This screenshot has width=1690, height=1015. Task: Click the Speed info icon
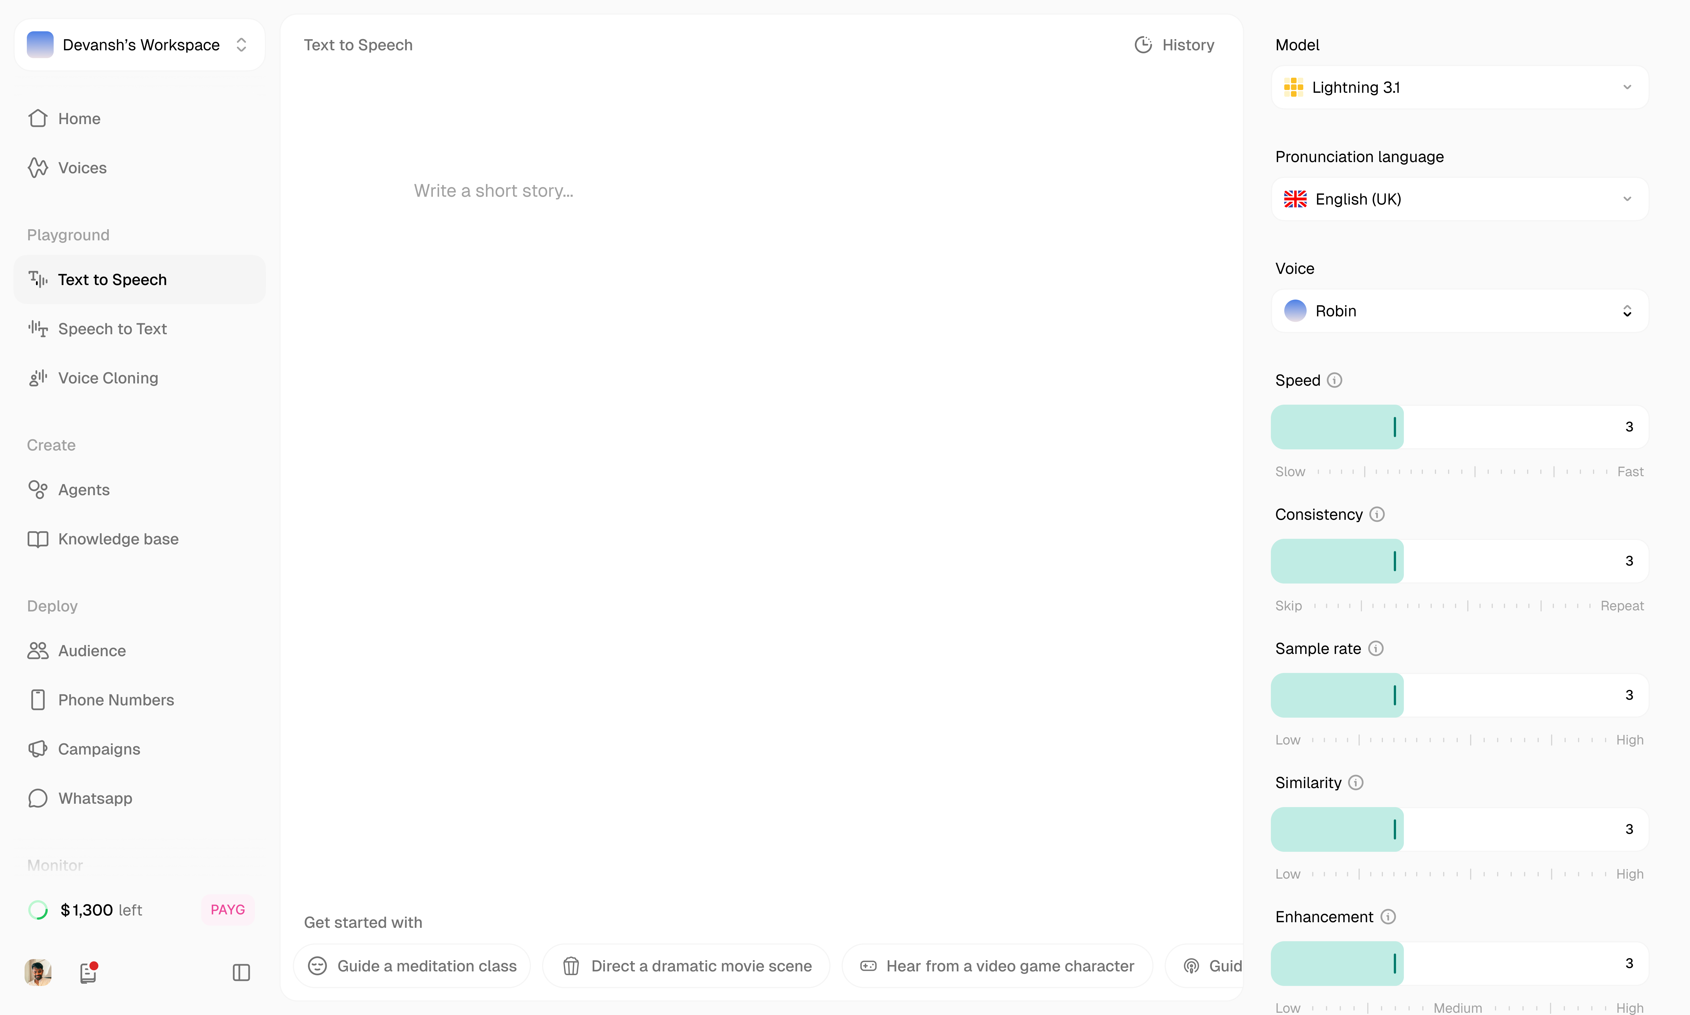coord(1334,380)
